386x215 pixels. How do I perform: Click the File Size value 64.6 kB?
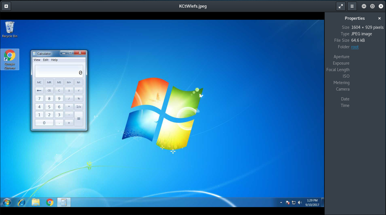tap(358, 40)
